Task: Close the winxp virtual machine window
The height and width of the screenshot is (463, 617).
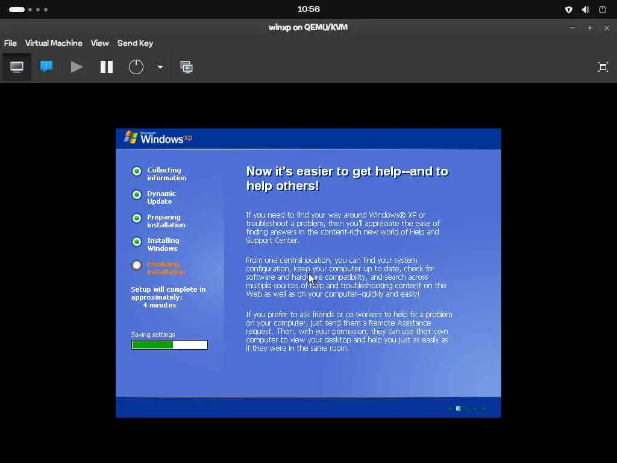Action: [x=606, y=28]
